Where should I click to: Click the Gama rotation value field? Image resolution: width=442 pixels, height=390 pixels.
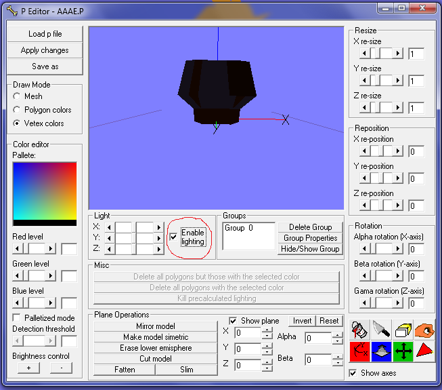point(416,304)
